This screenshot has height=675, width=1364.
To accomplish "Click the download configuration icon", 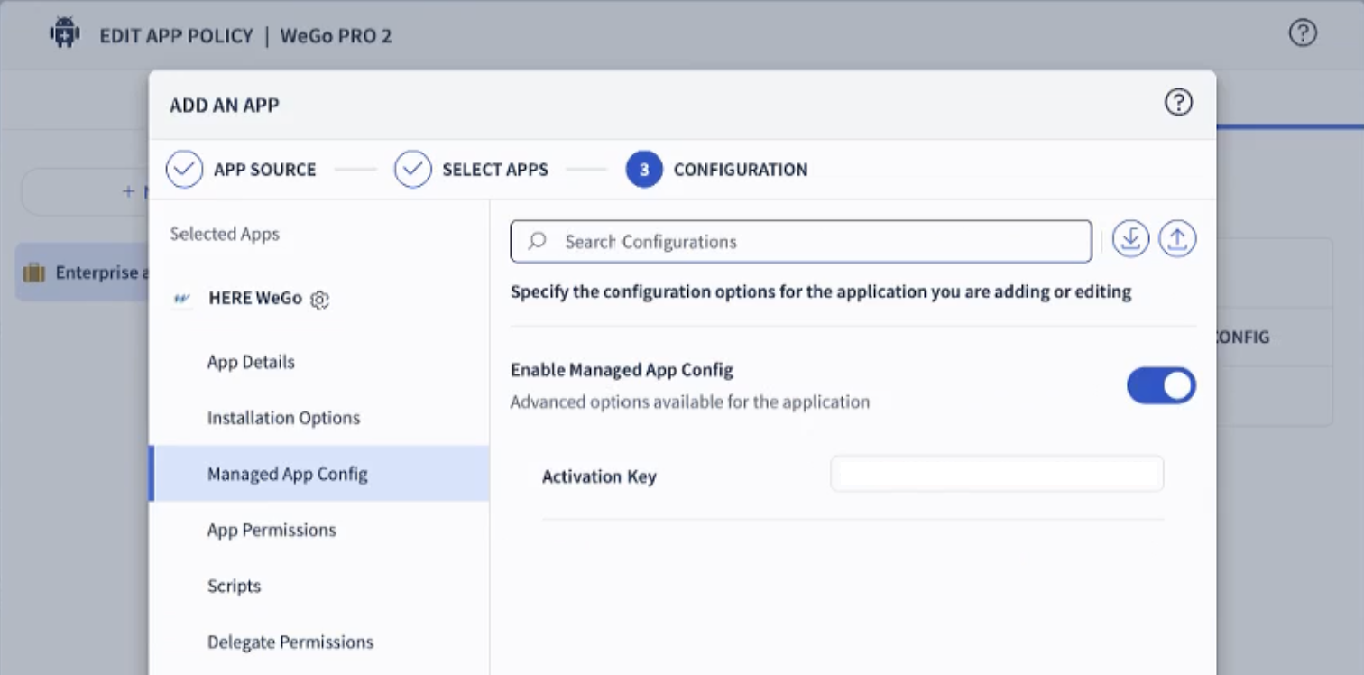I will (x=1130, y=240).
